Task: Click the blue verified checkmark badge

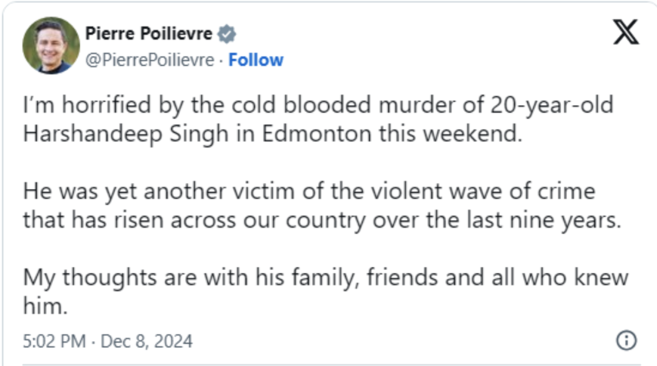Action: [226, 34]
